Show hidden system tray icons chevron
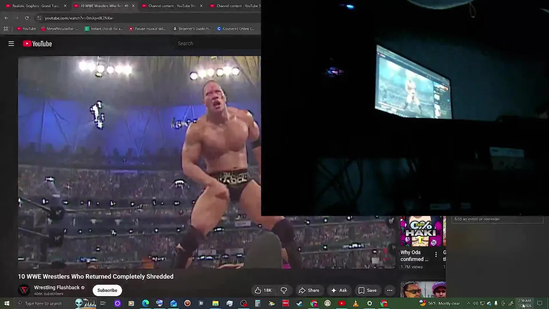The height and width of the screenshot is (309, 549). [x=468, y=303]
